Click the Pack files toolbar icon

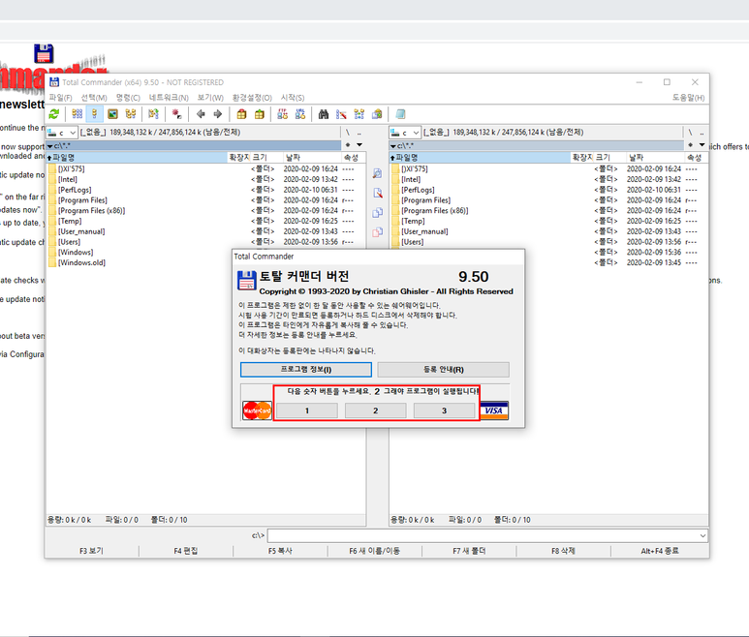(241, 114)
